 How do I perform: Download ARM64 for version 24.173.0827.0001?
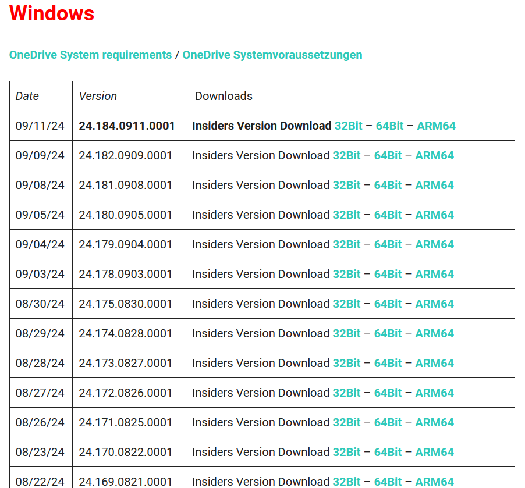(435, 363)
